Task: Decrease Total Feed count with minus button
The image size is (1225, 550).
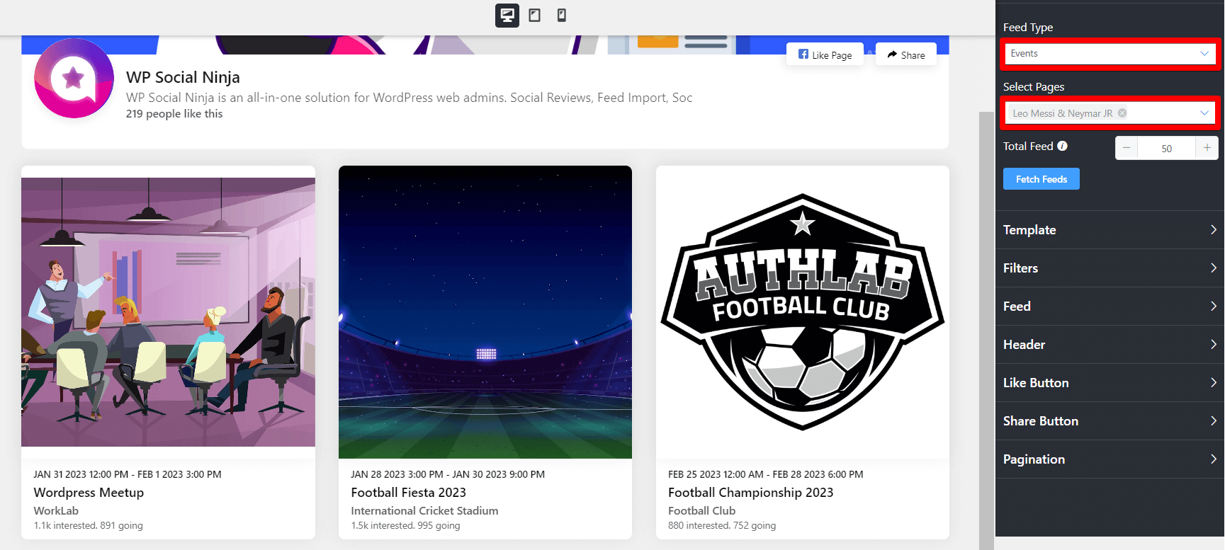Action: click(x=1127, y=148)
